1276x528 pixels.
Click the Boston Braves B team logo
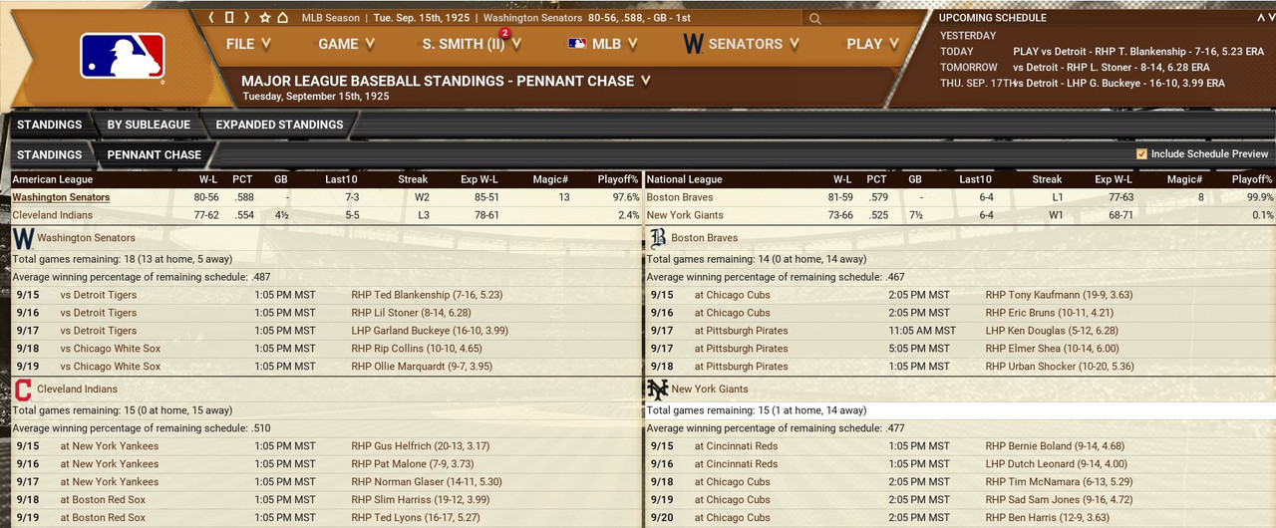(x=658, y=238)
